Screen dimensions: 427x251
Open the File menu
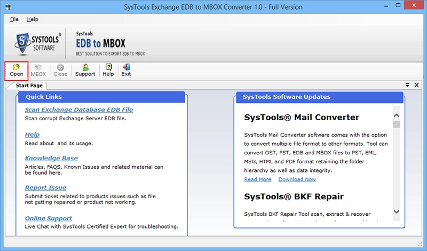click(14, 19)
